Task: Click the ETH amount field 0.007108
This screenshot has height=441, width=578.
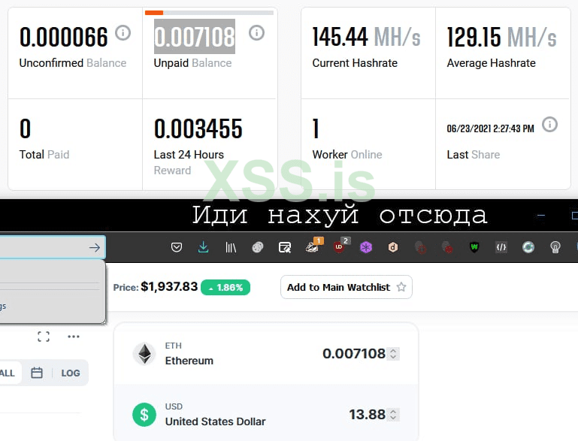Action: pyautogui.click(x=354, y=354)
